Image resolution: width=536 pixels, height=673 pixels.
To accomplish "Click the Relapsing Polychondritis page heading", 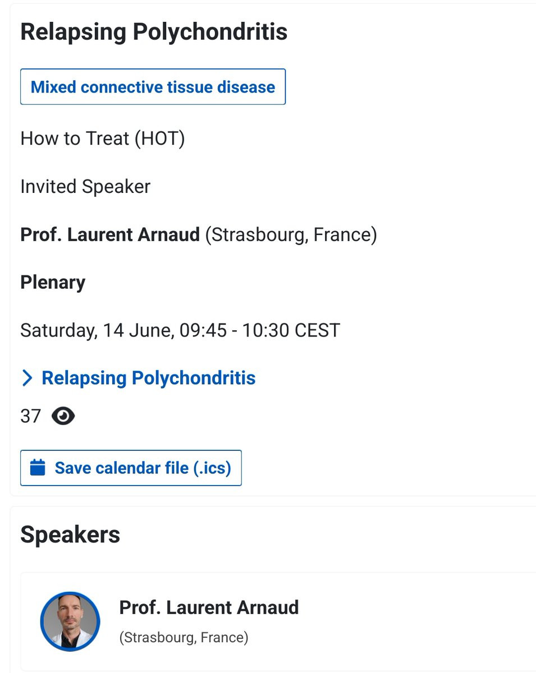I will [x=154, y=32].
